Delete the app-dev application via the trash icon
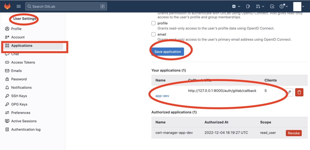 pos(299,92)
